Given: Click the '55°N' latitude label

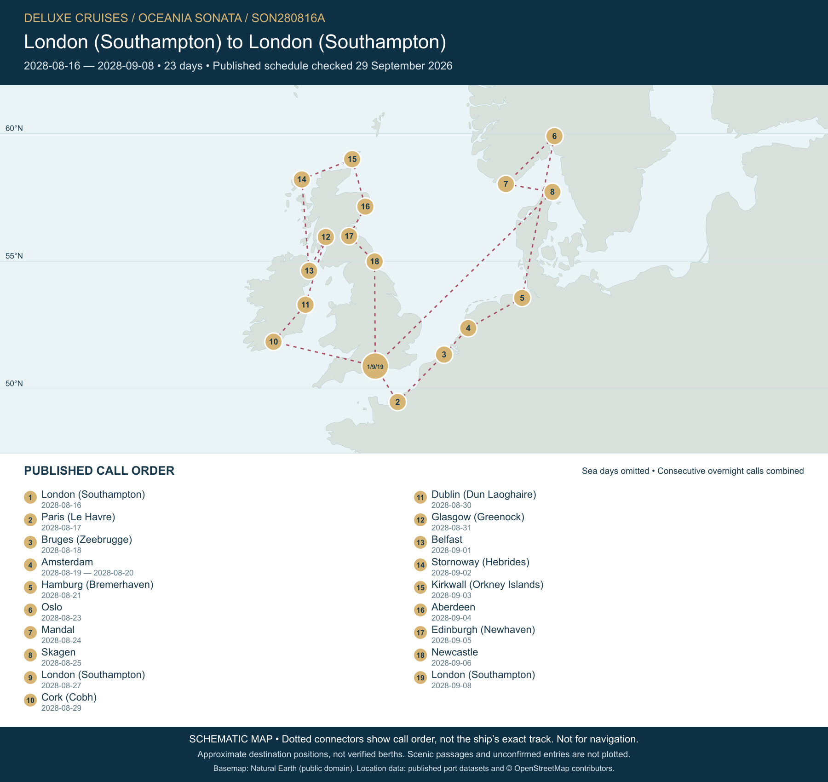Looking at the screenshot, I should point(14,256).
